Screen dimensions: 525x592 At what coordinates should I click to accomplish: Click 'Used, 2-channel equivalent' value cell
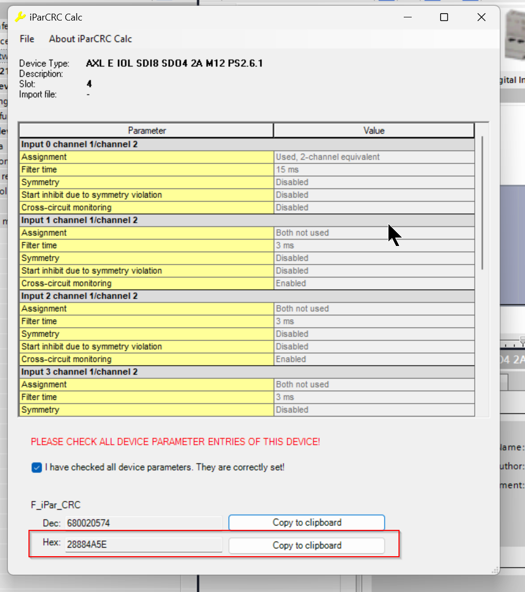(374, 157)
